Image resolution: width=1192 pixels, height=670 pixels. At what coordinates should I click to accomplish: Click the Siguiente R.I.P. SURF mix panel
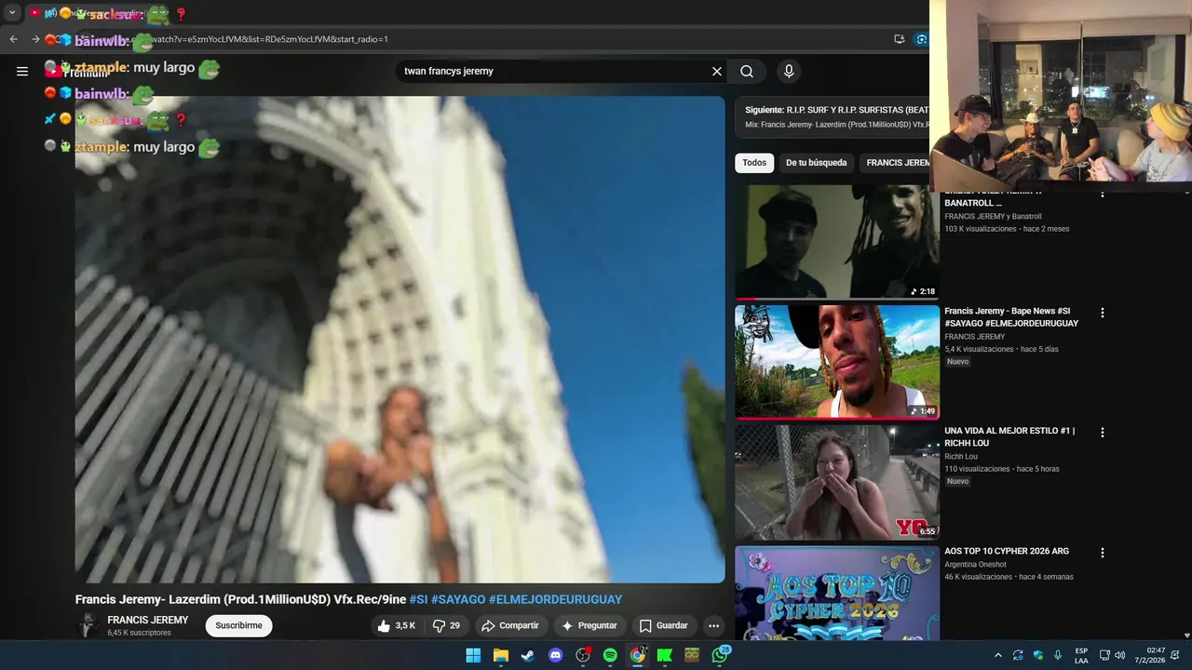tap(832, 117)
